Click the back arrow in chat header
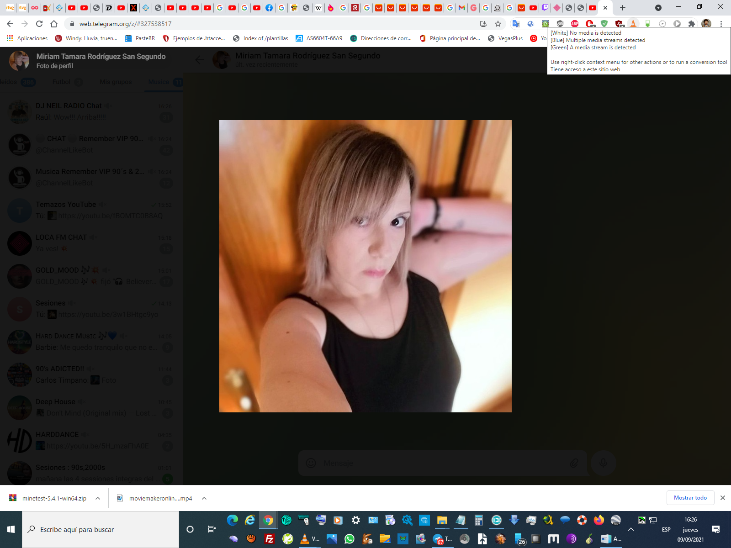The width and height of the screenshot is (731, 548). click(x=200, y=60)
